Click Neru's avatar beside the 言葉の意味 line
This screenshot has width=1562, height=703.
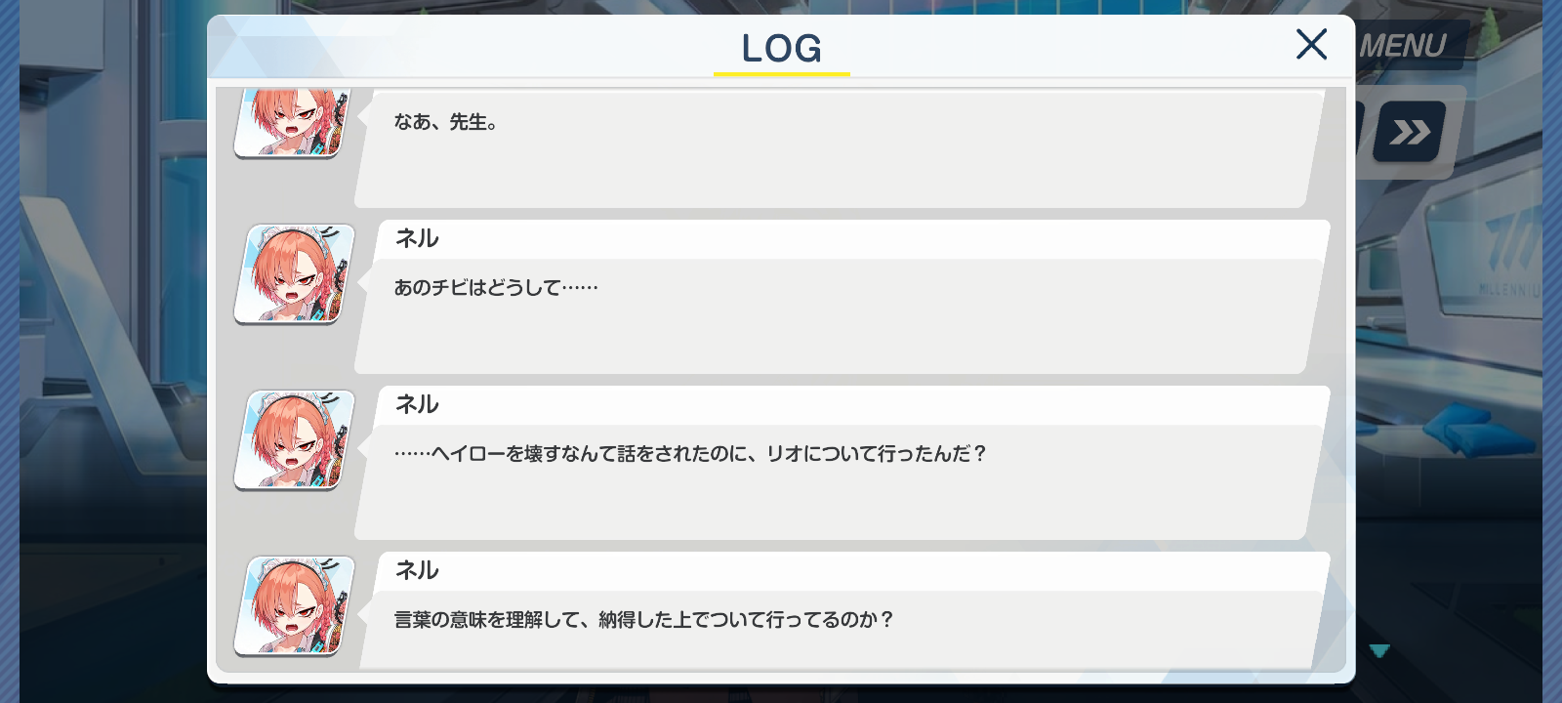pos(293,605)
